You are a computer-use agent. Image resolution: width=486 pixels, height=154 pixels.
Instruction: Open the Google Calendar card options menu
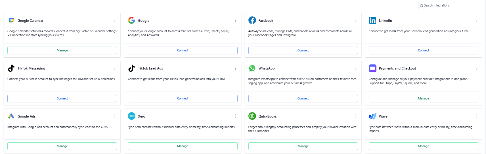coord(115,20)
